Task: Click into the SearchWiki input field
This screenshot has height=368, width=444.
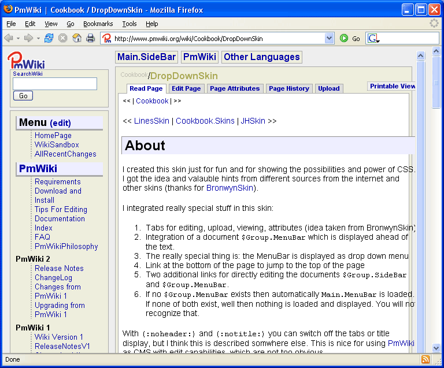Action: pyautogui.click(x=55, y=84)
